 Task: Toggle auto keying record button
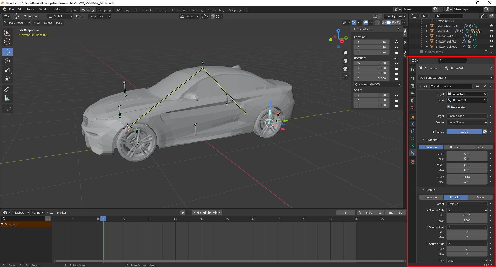point(183,213)
